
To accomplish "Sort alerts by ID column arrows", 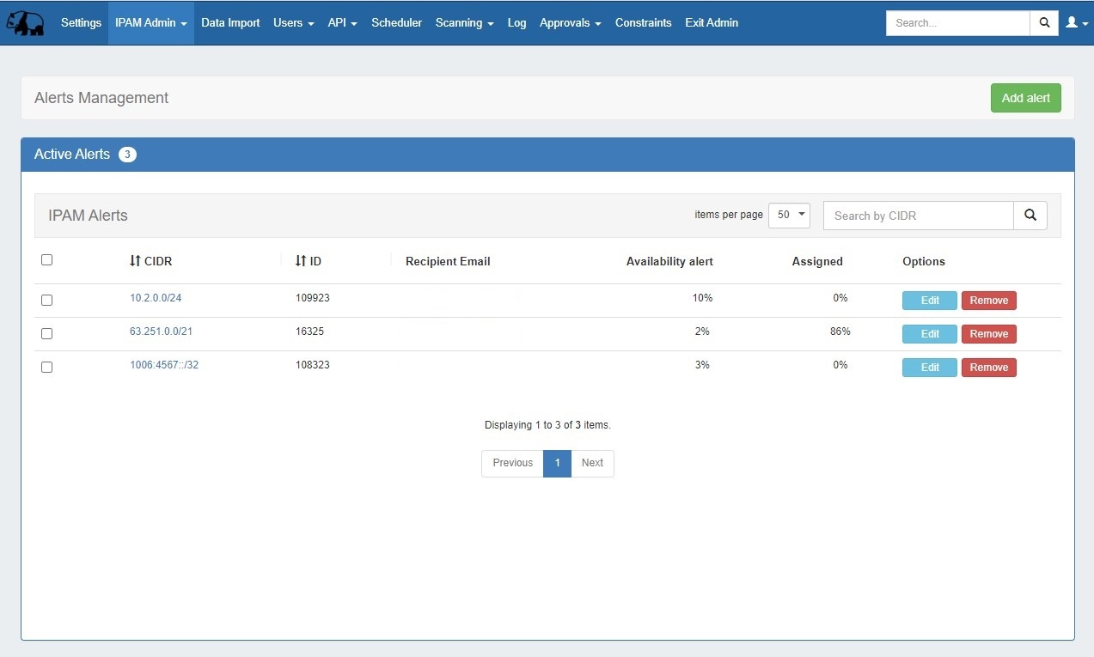I will (301, 261).
